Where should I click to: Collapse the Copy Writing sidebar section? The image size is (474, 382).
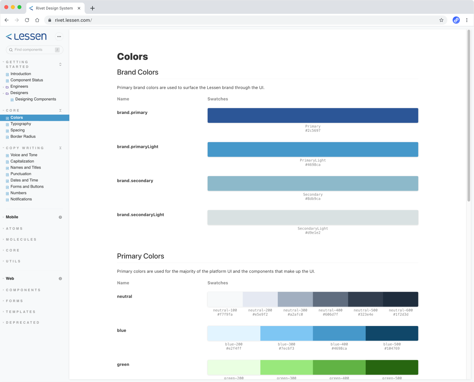[60, 148]
